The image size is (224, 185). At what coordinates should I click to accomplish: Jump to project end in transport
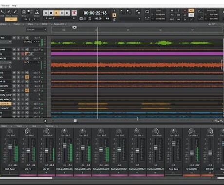coord(74,18)
